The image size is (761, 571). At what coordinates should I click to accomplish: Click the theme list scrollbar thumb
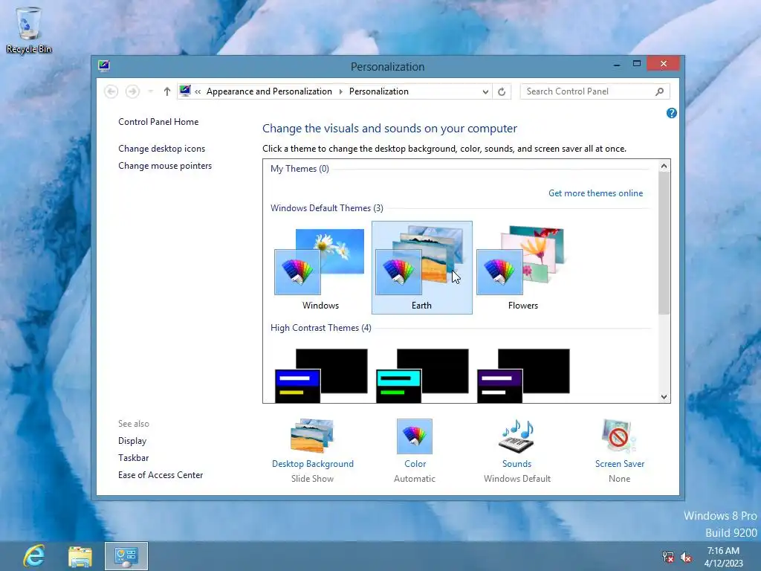[664, 243]
